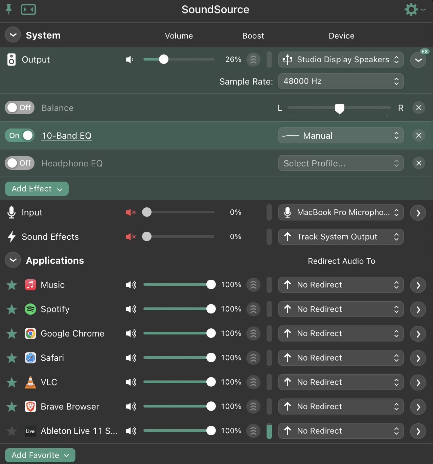Screen dimensions: 433x464
Task: Unfavorite Safari with its star
Action: (x=12, y=358)
